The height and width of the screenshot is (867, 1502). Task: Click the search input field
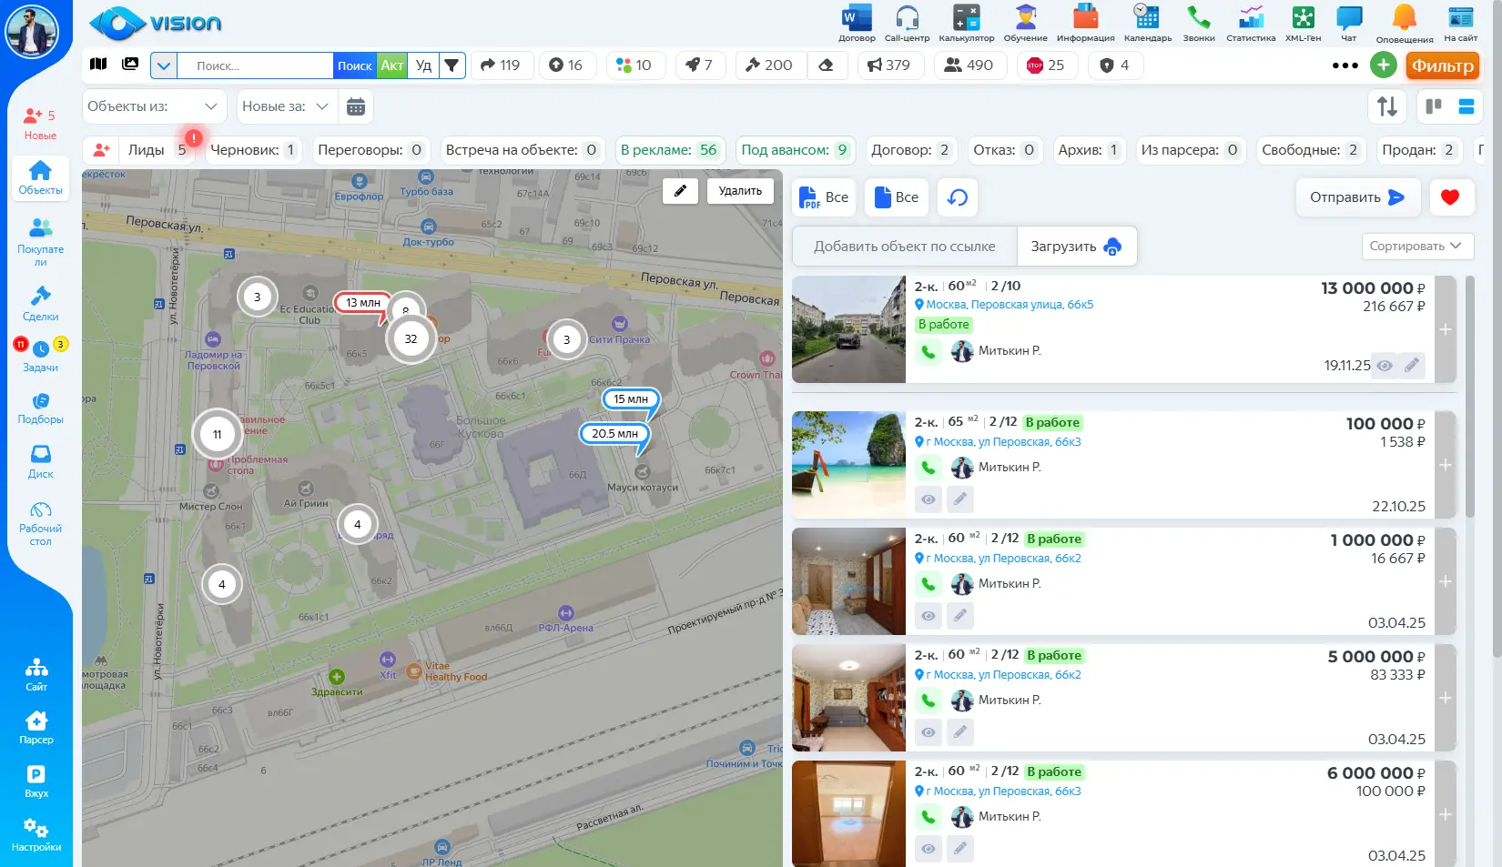tap(255, 66)
